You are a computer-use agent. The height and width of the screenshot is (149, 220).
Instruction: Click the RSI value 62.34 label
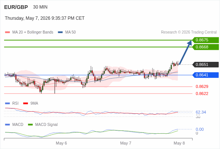pos(201,112)
